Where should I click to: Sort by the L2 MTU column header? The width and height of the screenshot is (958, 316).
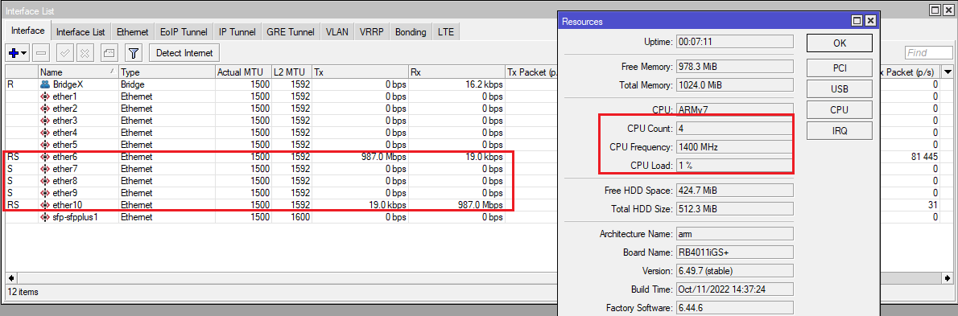(291, 72)
